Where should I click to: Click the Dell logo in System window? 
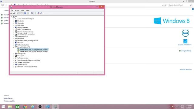point(185,33)
